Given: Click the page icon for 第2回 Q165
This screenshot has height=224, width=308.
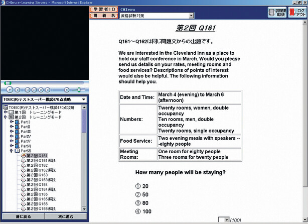Looking at the screenshot, I should [24, 194].
